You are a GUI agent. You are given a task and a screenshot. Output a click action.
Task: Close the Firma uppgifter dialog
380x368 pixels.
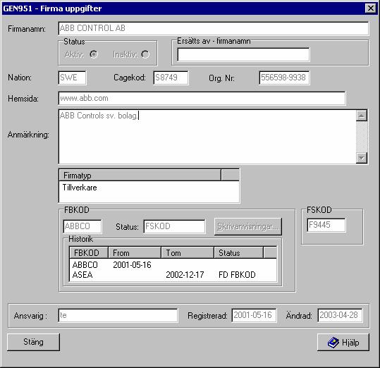tap(370, 8)
